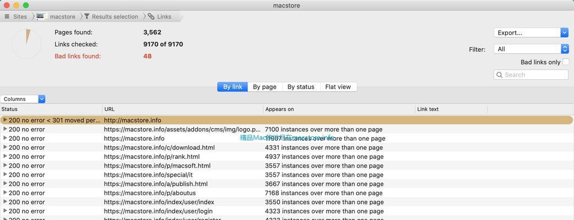Expand the p/rank.html row
The image size is (574, 220).
5,156
